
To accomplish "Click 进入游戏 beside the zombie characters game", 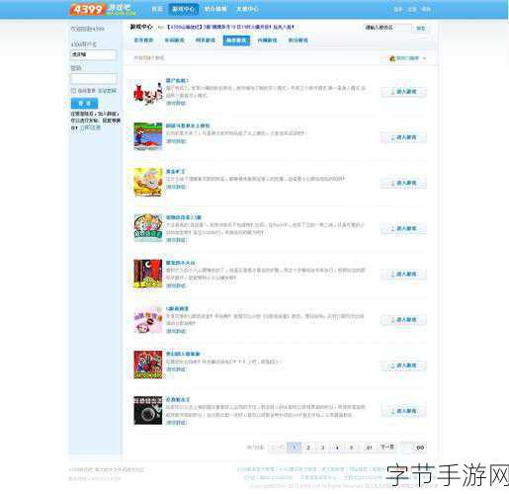I will (x=403, y=92).
